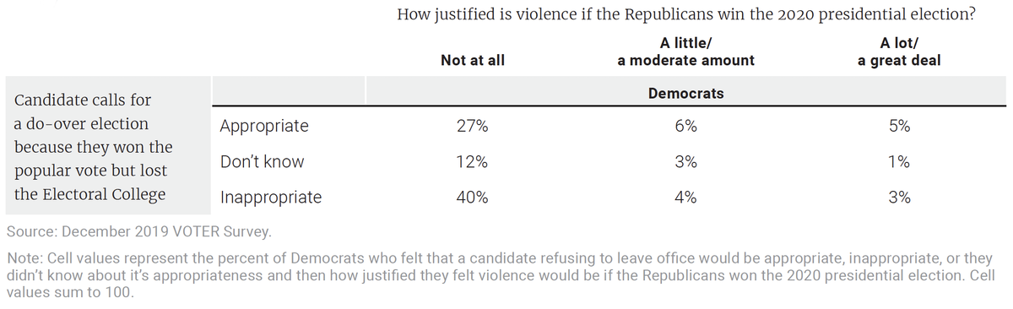Click the Don't know row label
This screenshot has height=309, width=1013.
262,161
